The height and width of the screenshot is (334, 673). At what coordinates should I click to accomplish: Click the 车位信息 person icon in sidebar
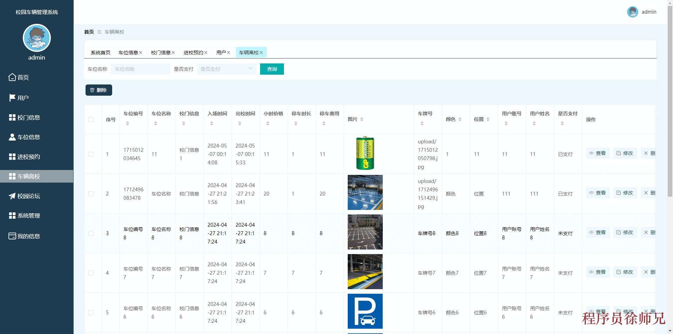(12, 137)
